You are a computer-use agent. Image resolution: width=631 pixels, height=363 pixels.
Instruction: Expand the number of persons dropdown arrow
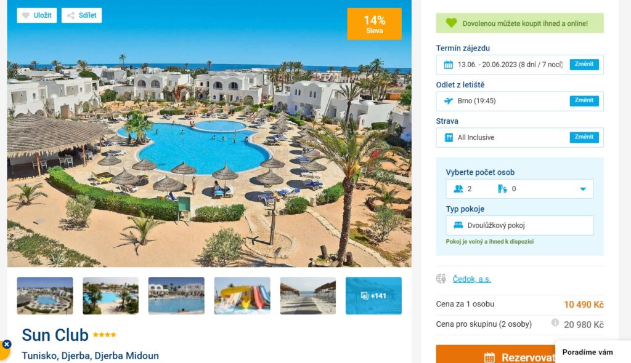pyautogui.click(x=583, y=189)
